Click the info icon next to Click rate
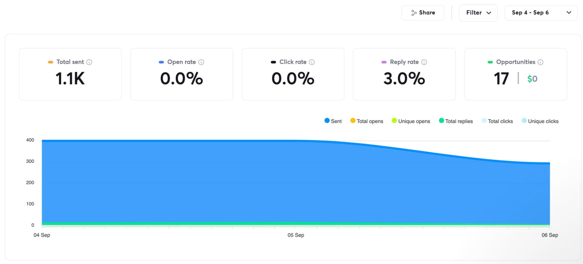This screenshot has width=583, height=264. (312, 62)
